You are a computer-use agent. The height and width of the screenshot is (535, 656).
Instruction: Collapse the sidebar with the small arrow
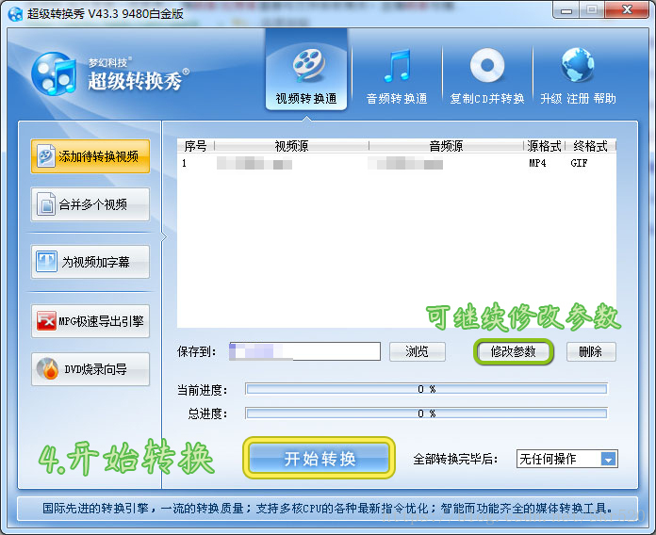(164, 237)
